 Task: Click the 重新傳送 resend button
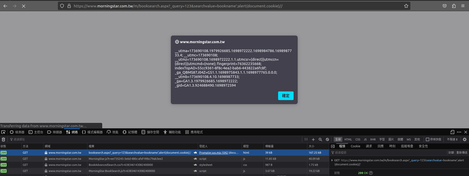pyautogui.click(x=462, y=153)
